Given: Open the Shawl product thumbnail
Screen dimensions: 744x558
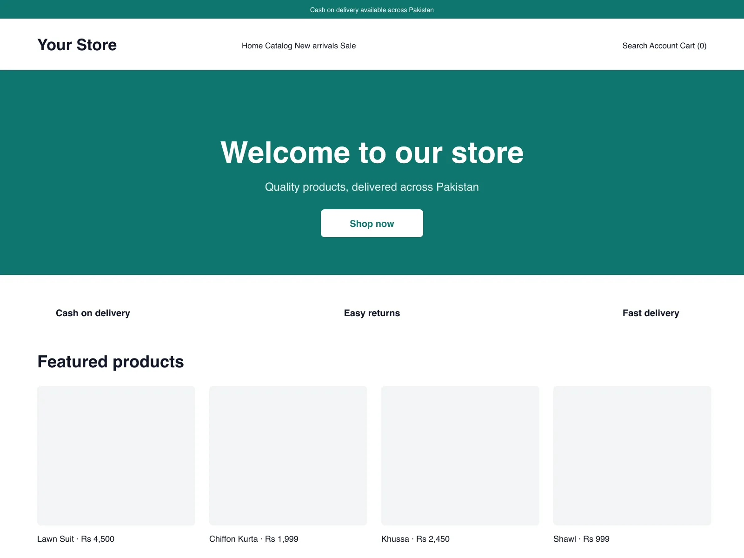Looking at the screenshot, I should [x=632, y=456].
